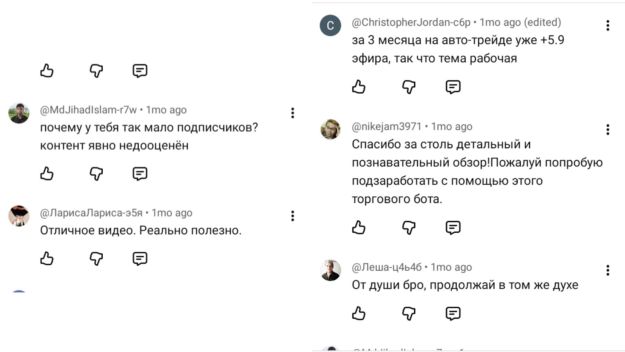Dislike the @nikejam3971 comment
Image resolution: width=625 pixels, height=352 pixels.
coord(409,227)
